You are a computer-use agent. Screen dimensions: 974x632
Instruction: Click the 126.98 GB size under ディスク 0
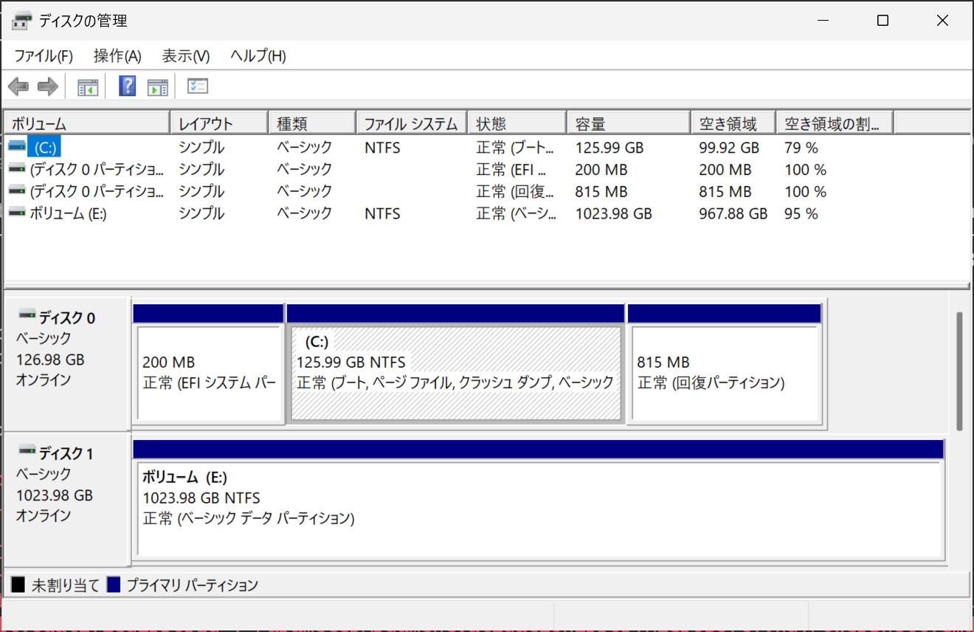coord(50,360)
